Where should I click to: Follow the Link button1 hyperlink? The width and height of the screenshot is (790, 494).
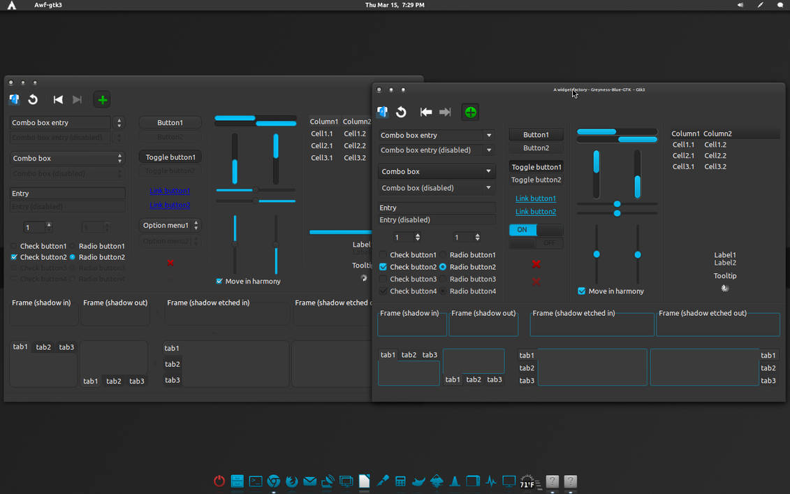point(535,198)
